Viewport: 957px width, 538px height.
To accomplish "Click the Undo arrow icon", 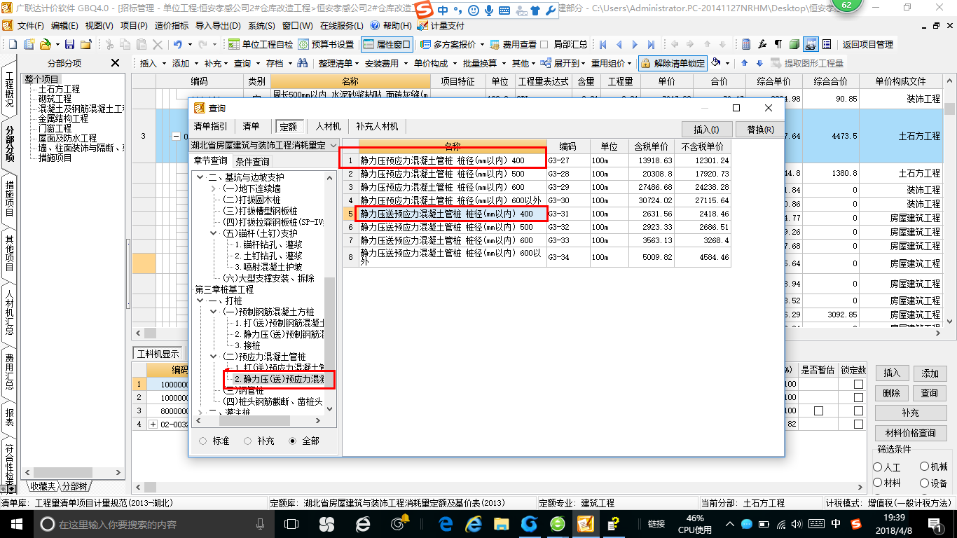I will click(178, 44).
